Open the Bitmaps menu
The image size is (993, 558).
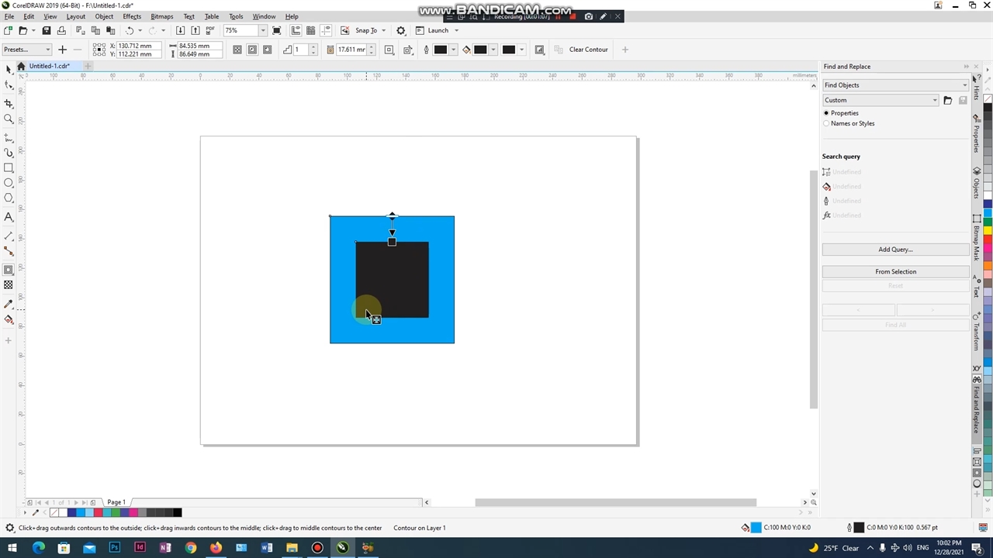[161, 16]
